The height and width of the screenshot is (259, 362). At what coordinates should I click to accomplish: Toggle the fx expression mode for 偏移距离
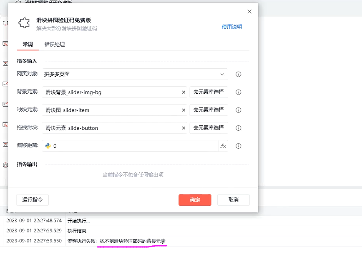coord(223,146)
